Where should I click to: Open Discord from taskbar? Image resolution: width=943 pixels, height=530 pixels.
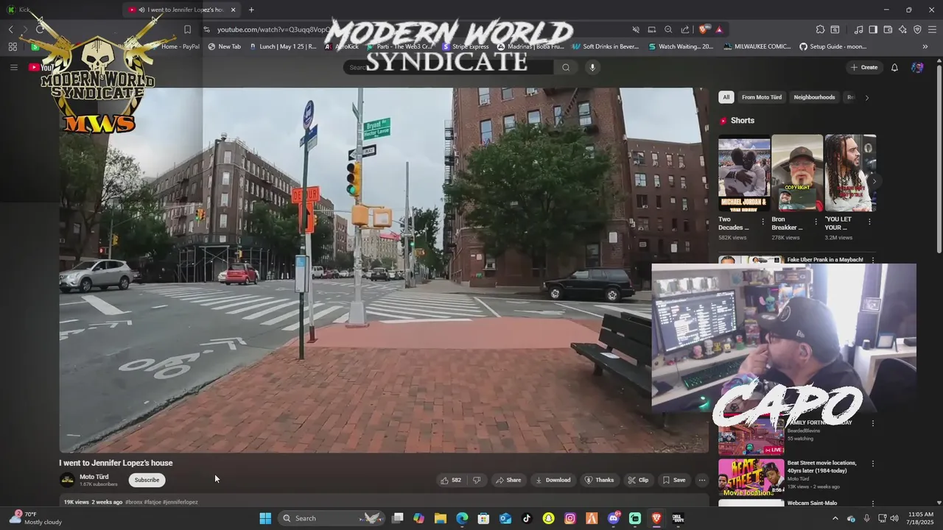[x=614, y=518]
